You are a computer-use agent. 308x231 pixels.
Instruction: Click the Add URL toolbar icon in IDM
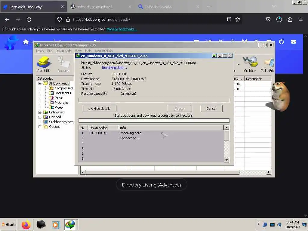pyautogui.click(x=44, y=64)
